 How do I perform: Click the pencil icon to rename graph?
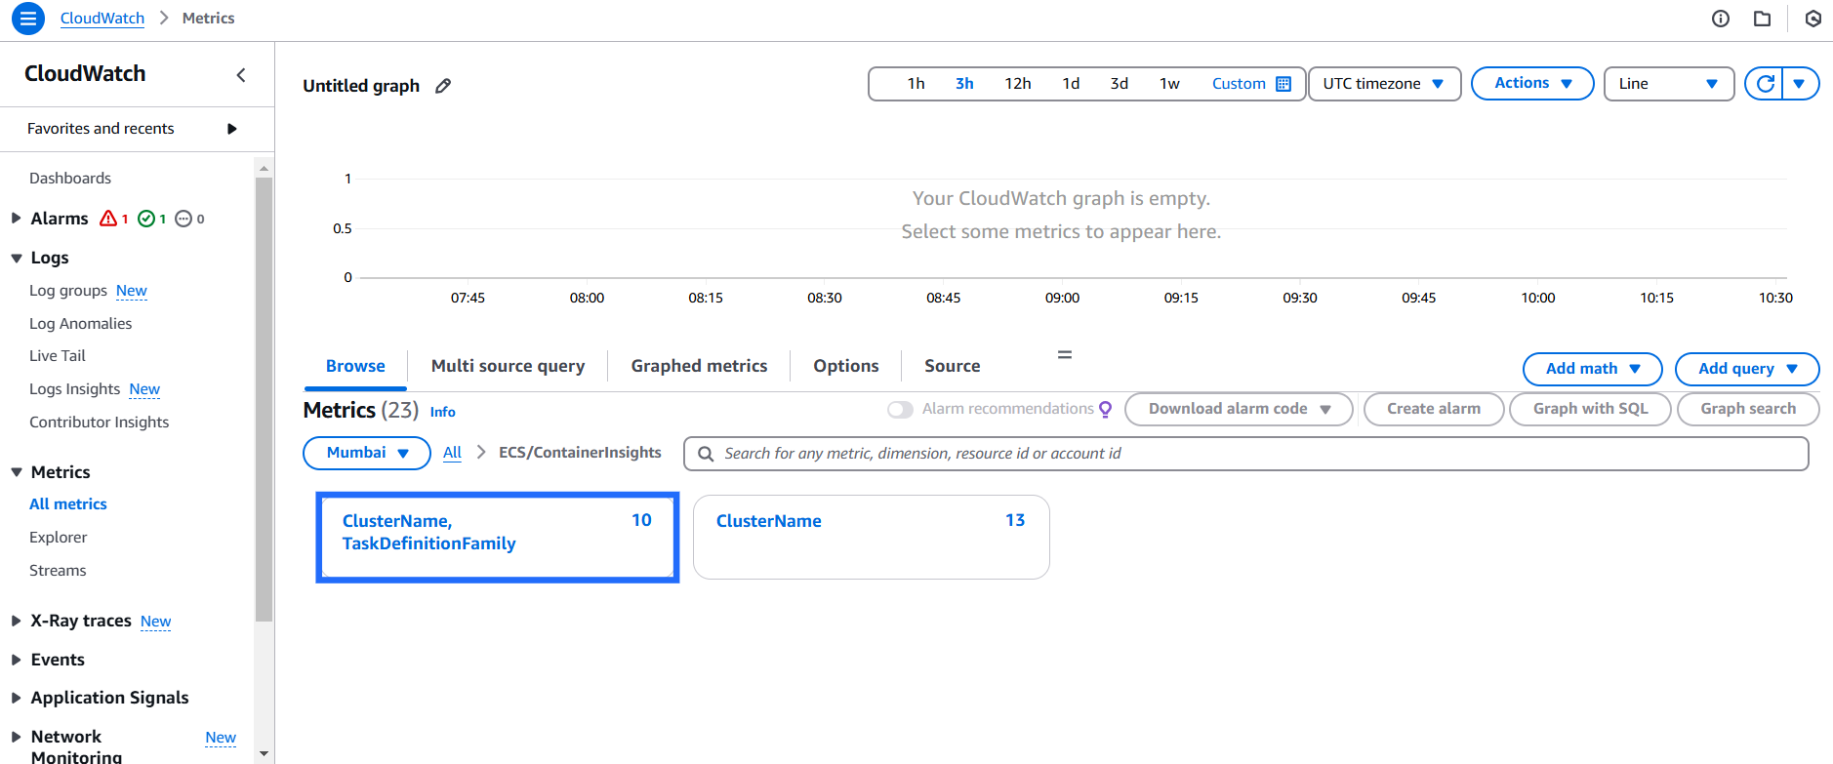point(443,86)
